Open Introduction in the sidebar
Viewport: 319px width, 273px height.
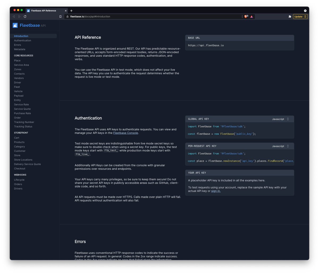[x=21, y=36]
